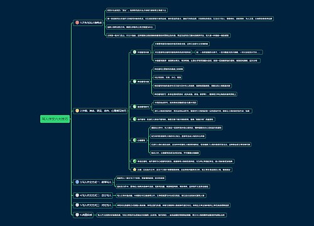Viewport: 314px width, 226px height.
Task: Select node 3 写人作文方式一 叙事写人
Action: [x=93, y=182]
